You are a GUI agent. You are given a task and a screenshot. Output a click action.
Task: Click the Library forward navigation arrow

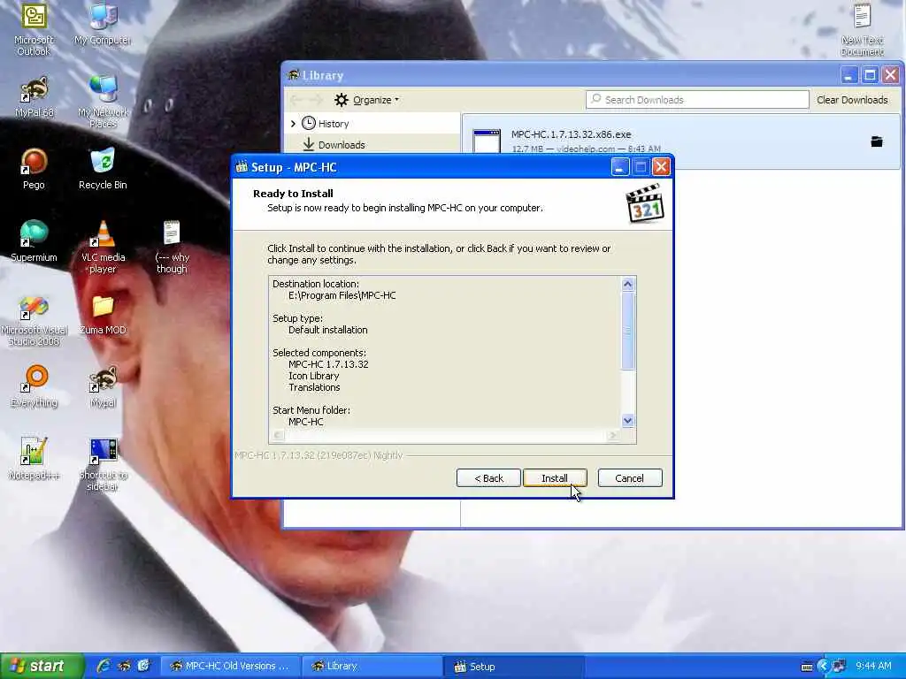(316, 100)
